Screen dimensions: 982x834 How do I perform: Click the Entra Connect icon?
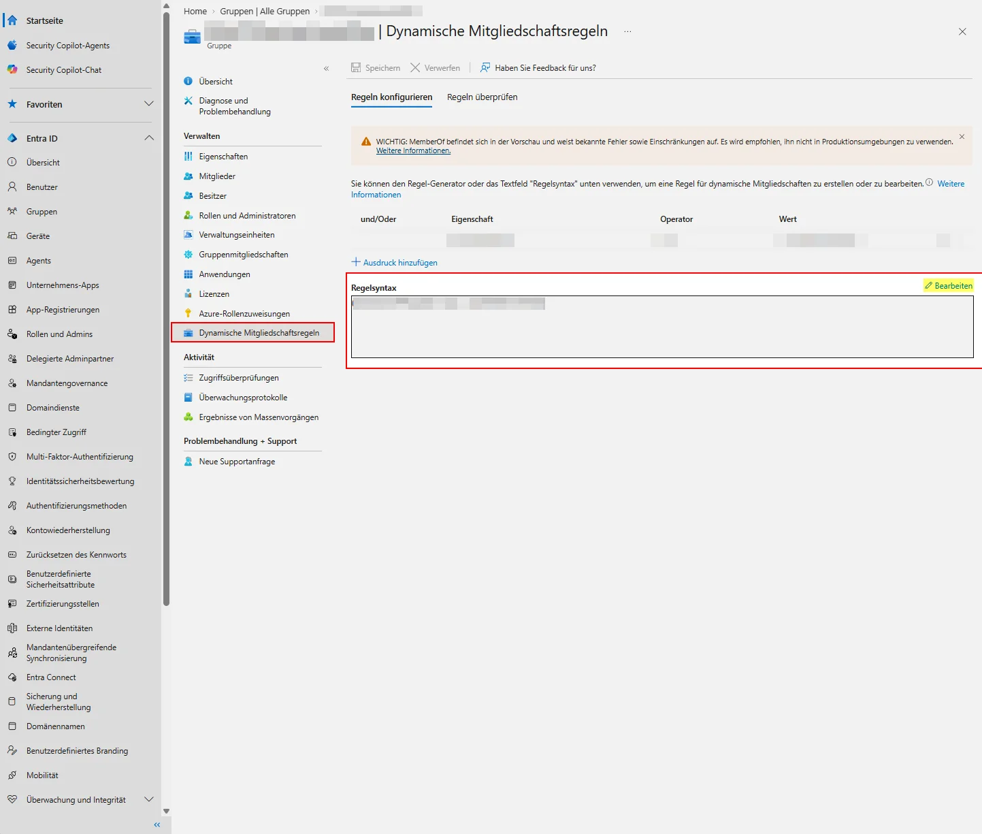12,677
